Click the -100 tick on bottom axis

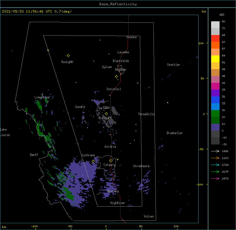pos(34,226)
